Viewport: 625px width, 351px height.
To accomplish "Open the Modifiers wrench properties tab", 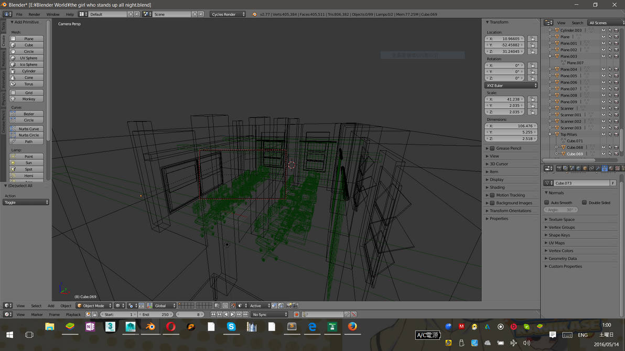I will 598,169.
